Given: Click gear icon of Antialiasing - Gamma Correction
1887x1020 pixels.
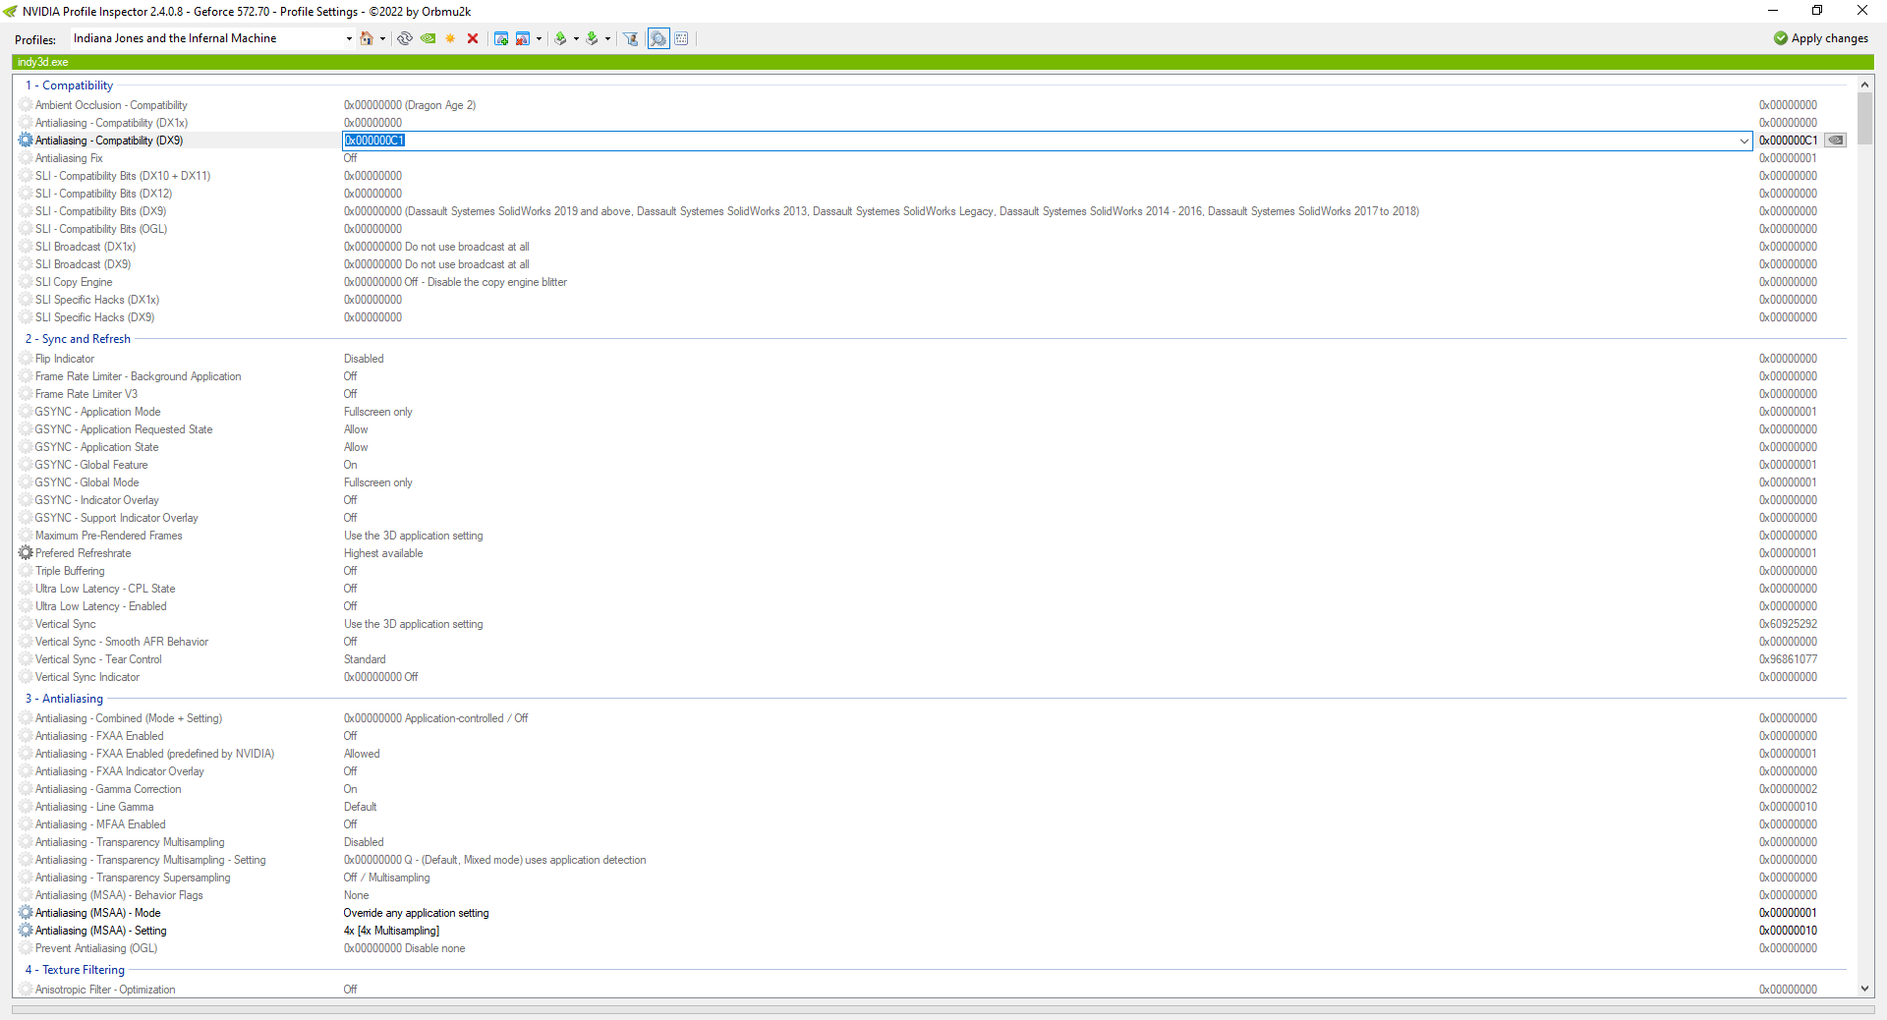Looking at the screenshot, I should (26, 789).
